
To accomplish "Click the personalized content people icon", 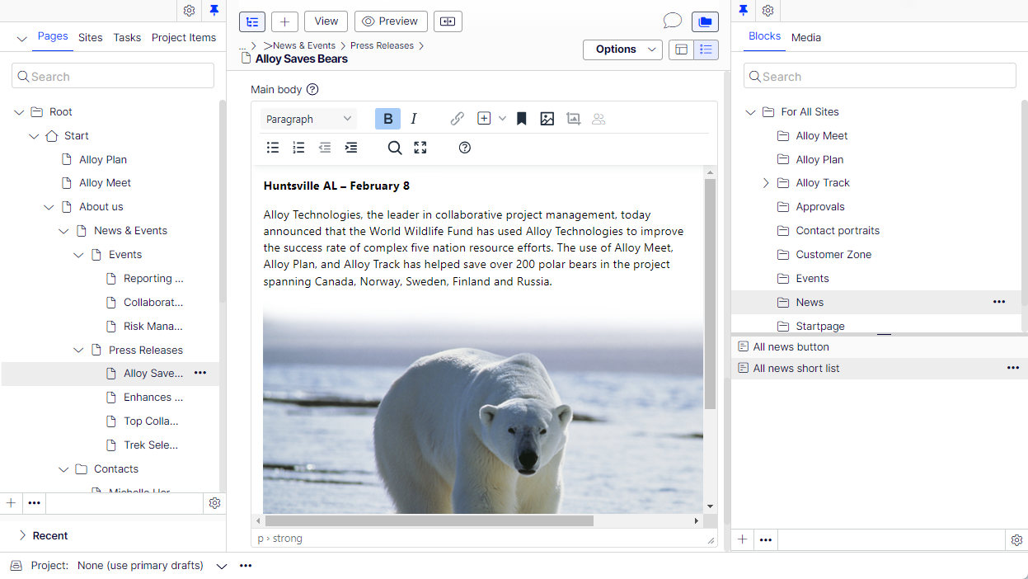I will tap(598, 119).
